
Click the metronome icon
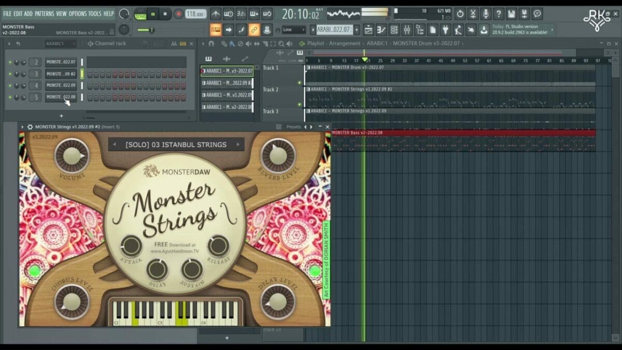click(x=216, y=13)
